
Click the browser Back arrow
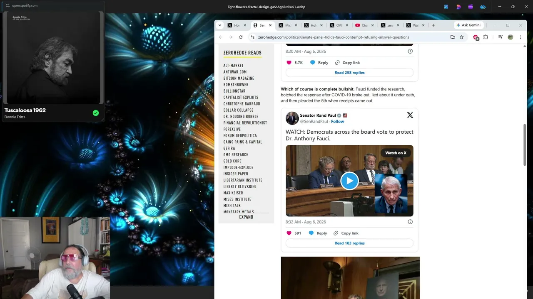coord(221,37)
